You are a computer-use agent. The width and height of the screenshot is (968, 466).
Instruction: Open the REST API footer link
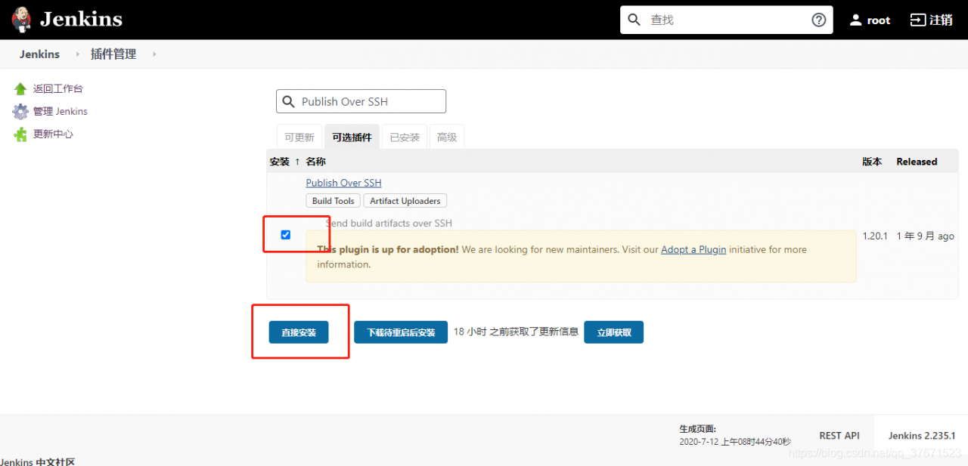point(839,436)
